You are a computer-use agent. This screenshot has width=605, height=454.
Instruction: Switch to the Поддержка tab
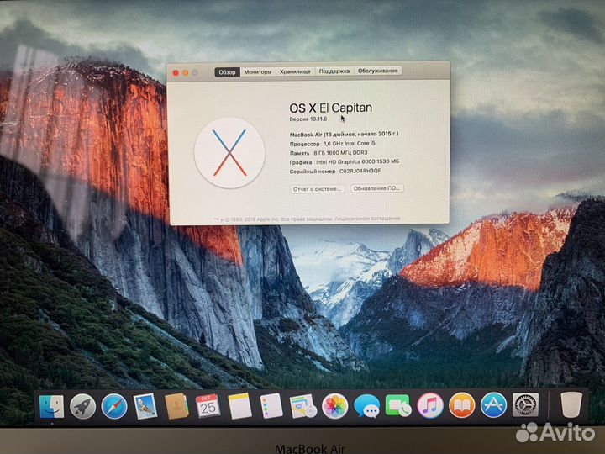click(334, 71)
